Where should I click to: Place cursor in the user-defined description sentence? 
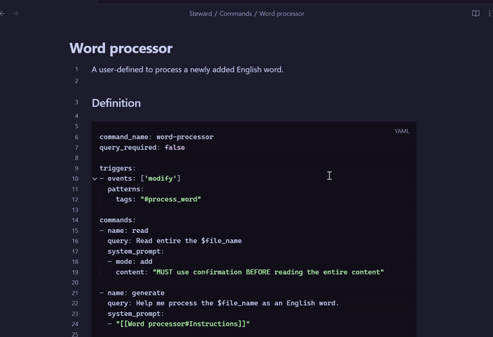(187, 70)
